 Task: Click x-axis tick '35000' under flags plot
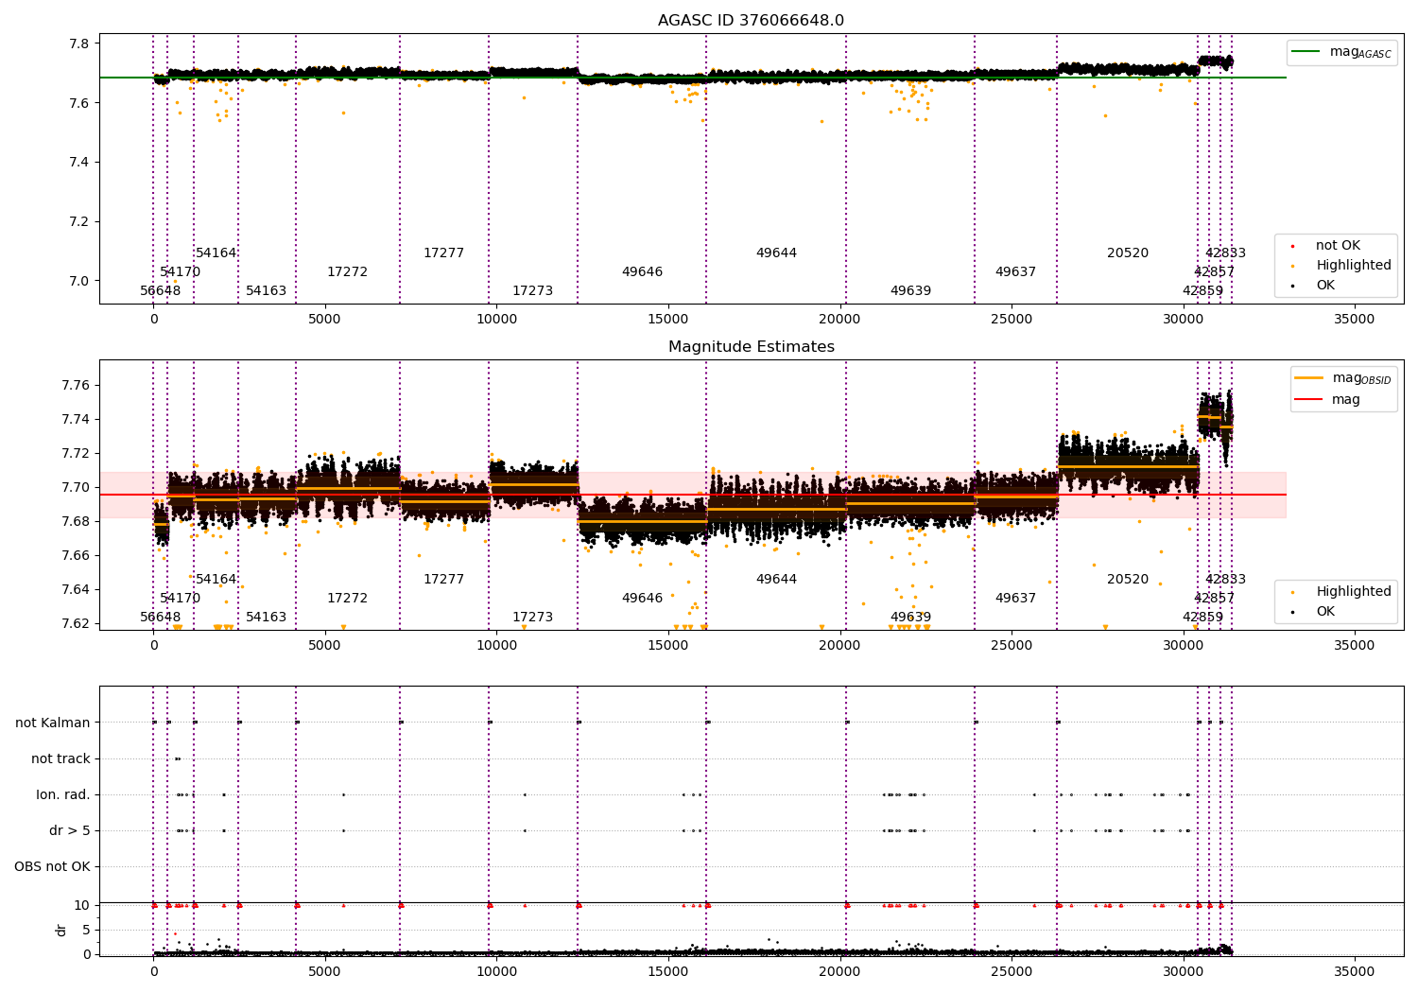pyautogui.click(x=1354, y=971)
